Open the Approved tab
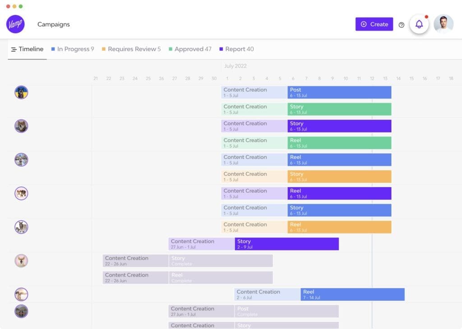This screenshot has height=329, width=462. 189,49
